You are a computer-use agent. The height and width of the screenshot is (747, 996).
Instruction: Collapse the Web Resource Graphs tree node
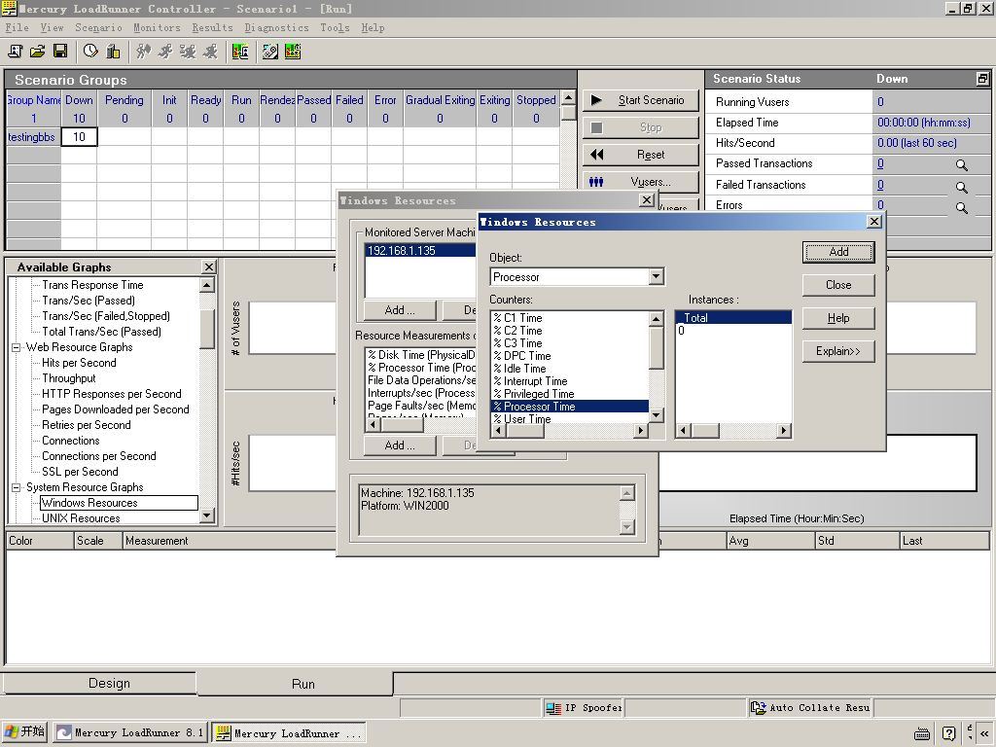[16, 347]
